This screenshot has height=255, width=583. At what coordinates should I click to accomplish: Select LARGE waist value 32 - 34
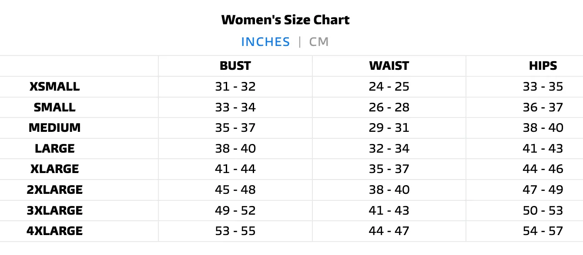[389, 148]
